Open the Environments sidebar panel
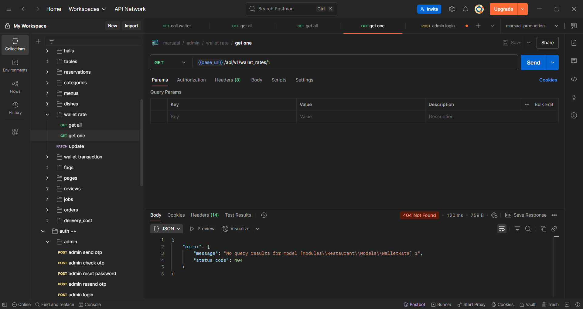This screenshot has width=583, height=309. [15, 66]
